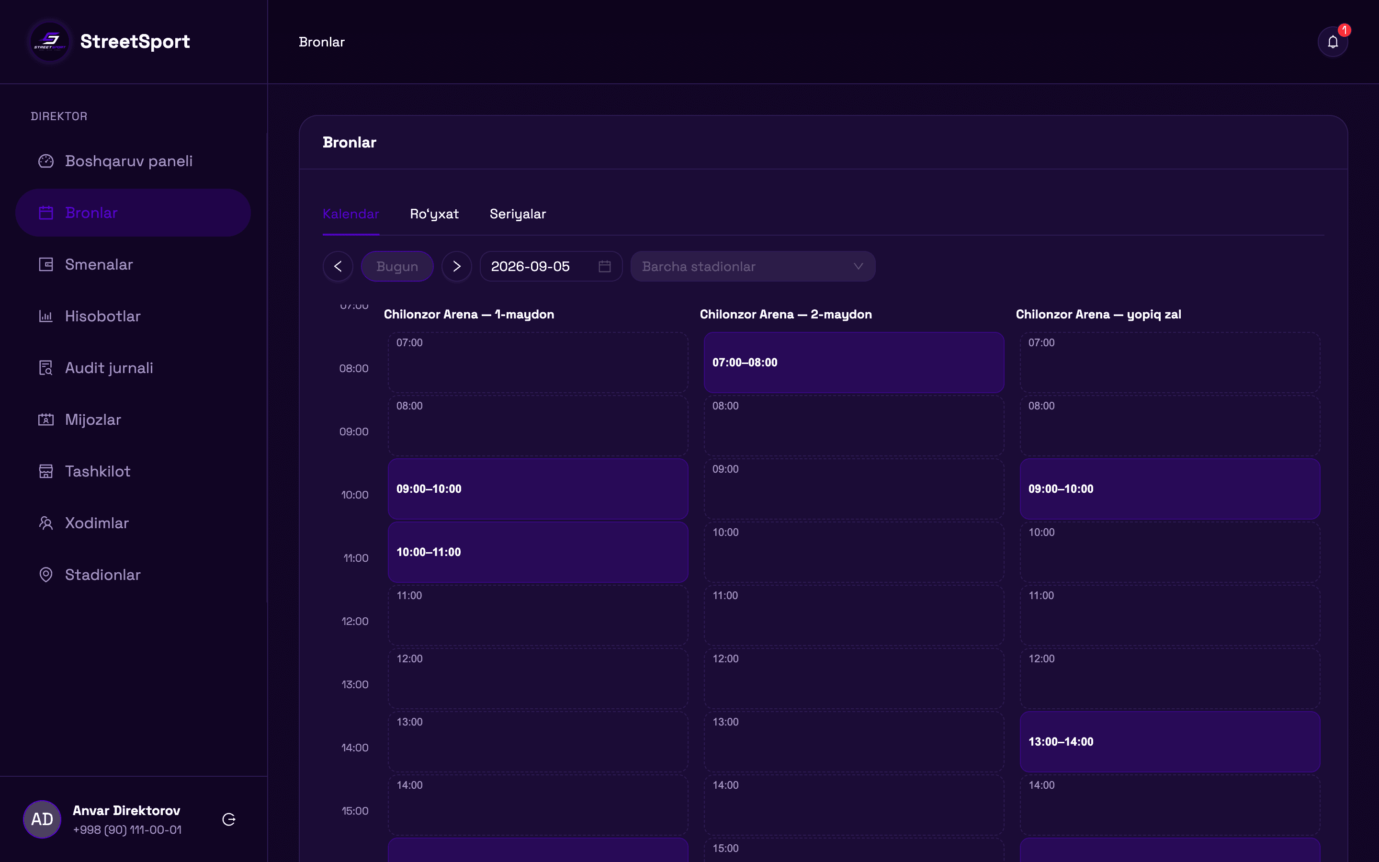This screenshot has width=1379, height=862.
Task: Select empty 13:00 slot on 1-maydon
Action: click(538, 742)
